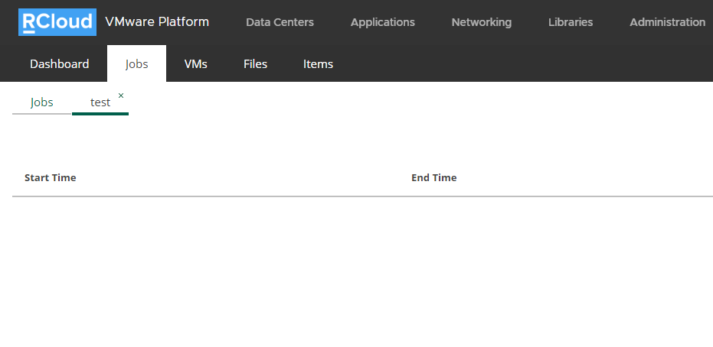Viewport: 713px width, 347px height.
Task: Open the Administration menu
Action: point(667,22)
